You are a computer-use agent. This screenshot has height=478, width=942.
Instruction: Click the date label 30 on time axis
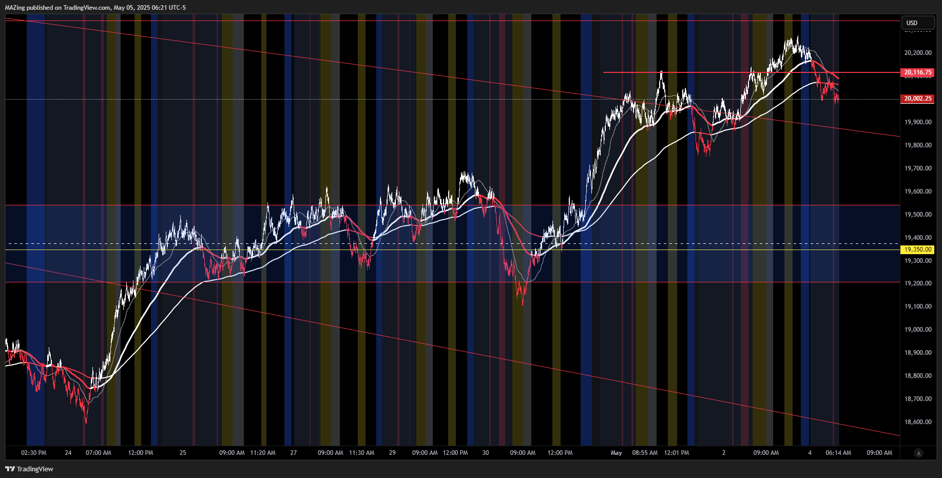click(486, 453)
